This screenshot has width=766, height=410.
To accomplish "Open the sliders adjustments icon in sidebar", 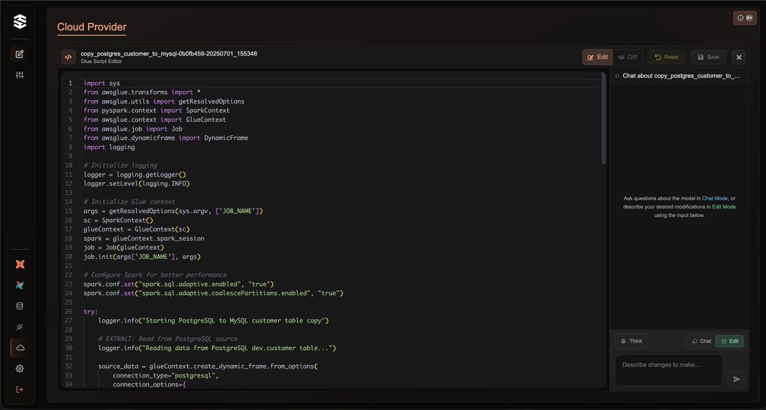I will coord(20,75).
